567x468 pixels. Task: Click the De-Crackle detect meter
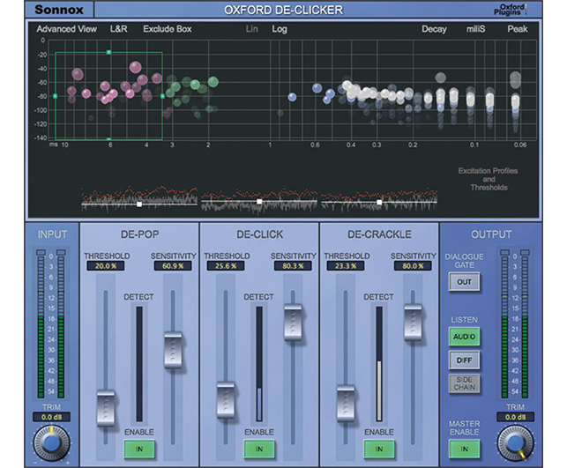pos(379,363)
